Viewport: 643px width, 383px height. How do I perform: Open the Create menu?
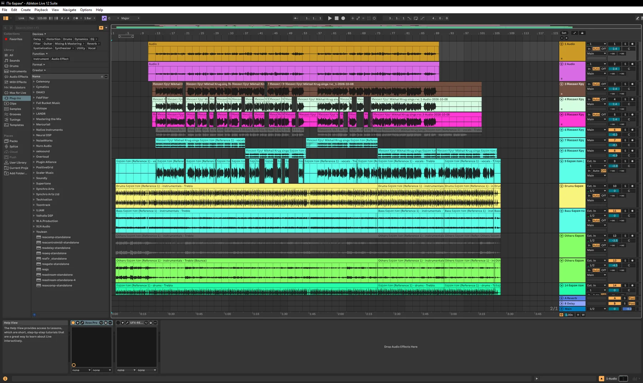[x=26, y=10]
